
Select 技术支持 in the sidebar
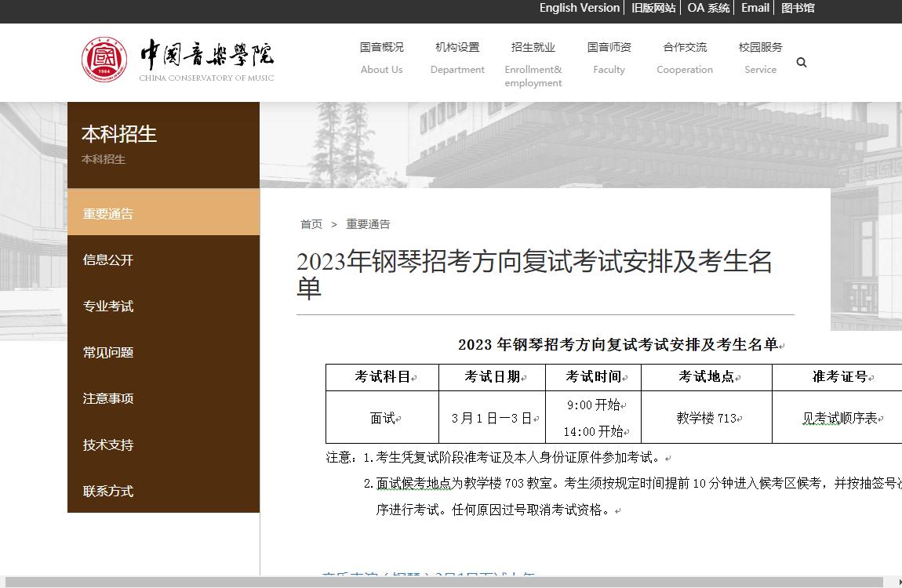click(x=163, y=445)
